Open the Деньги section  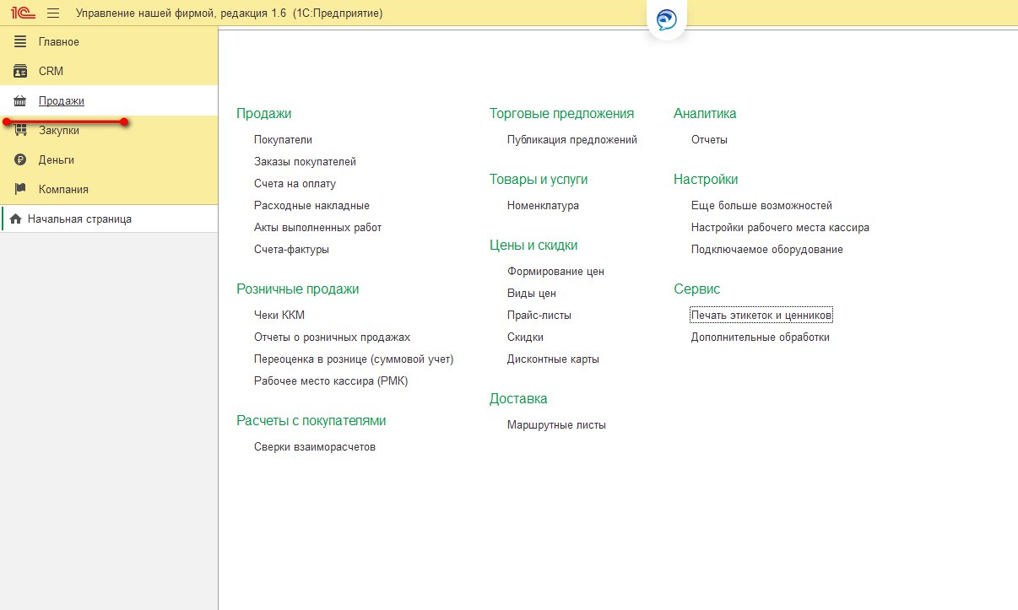(109, 159)
